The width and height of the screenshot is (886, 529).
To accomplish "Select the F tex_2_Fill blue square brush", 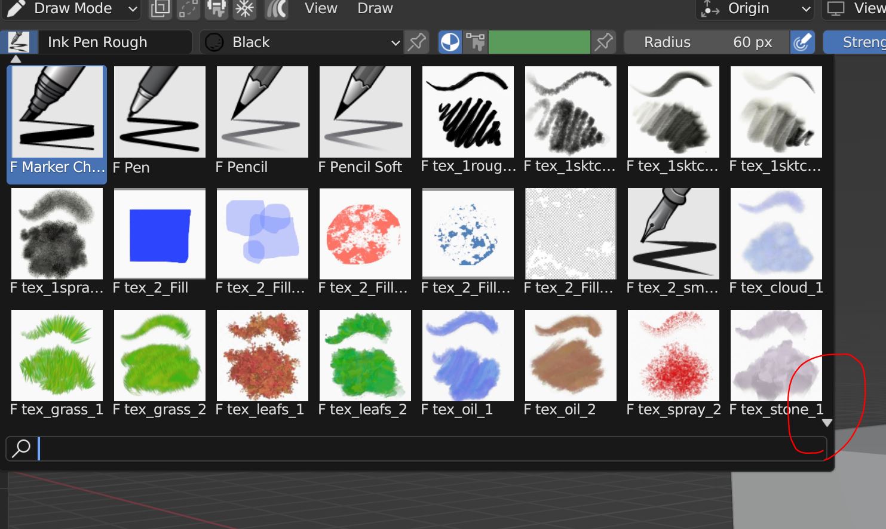I will pos(160,242).
